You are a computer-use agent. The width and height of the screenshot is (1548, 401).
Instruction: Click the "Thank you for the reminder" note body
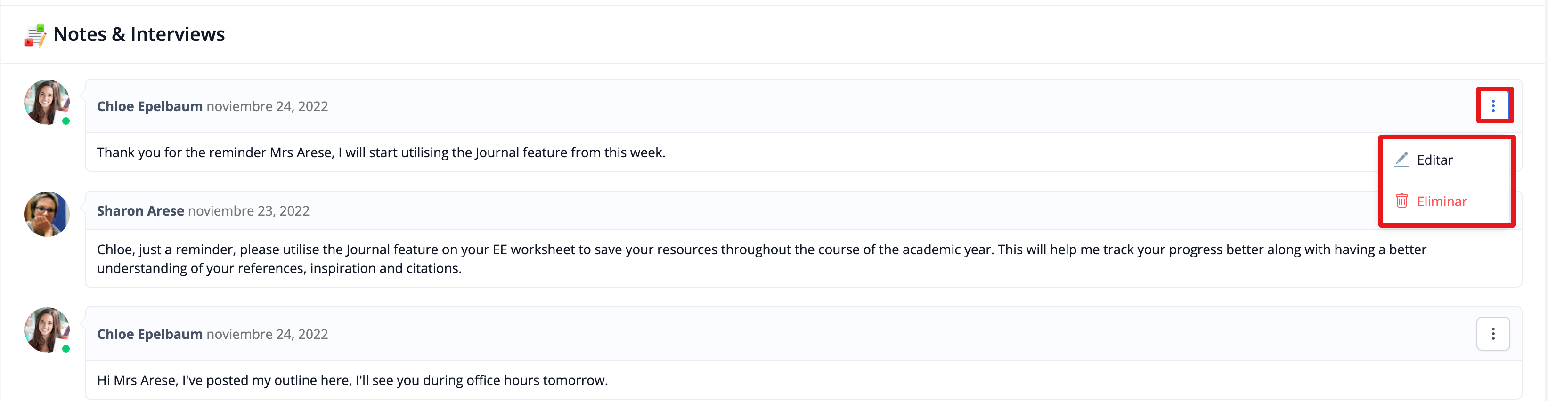(381, 152)
